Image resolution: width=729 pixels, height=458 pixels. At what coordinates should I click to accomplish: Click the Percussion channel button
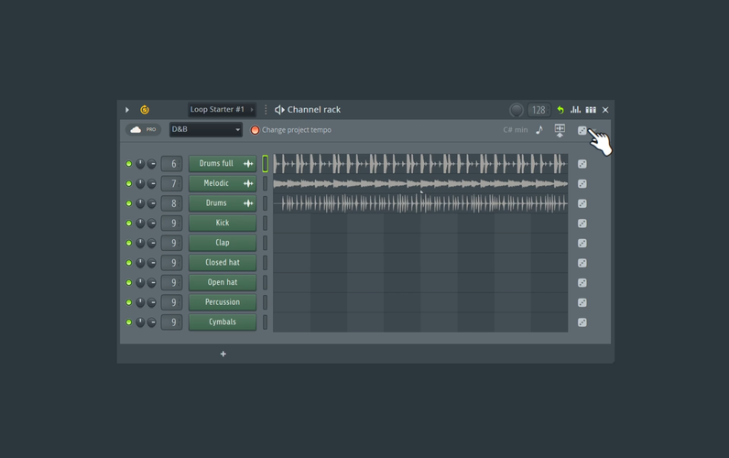pyautogui.click(x=223, y=302)
